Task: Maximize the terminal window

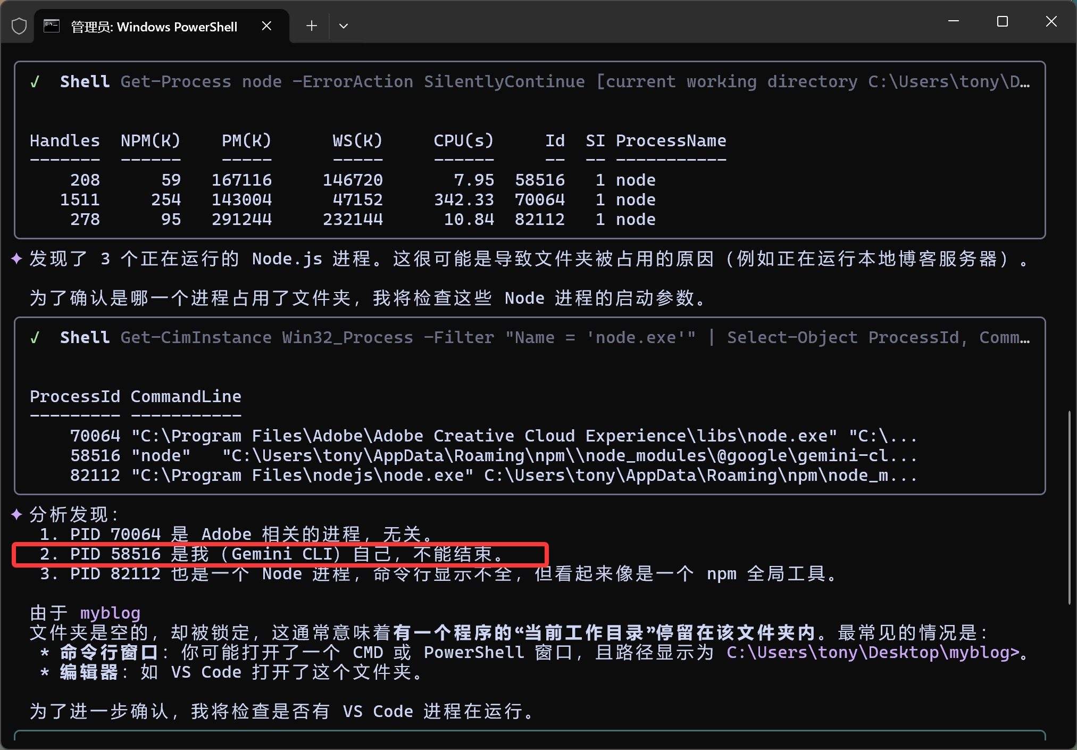Action: [x=1003, y=22]
